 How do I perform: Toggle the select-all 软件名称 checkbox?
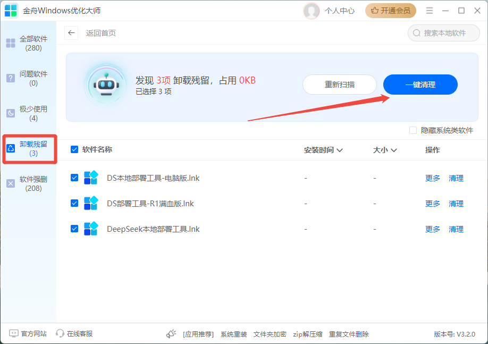pyautogui.click(x=74, y=149)
